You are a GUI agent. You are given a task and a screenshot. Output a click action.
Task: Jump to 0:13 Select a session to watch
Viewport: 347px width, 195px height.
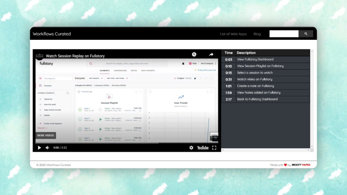coord(266,73)
